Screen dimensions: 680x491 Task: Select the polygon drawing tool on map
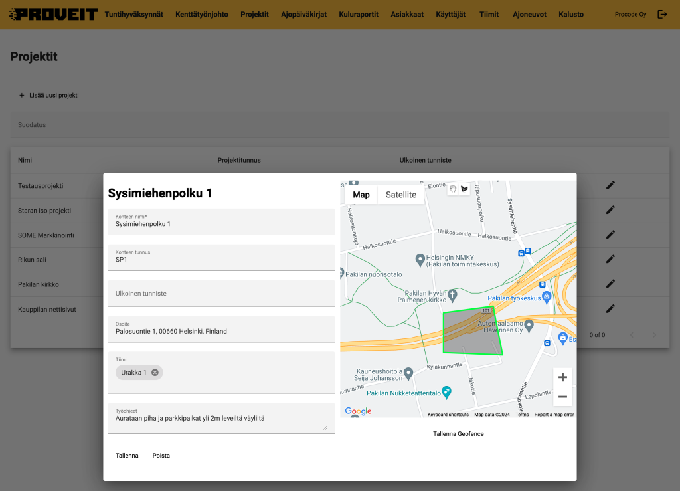[464, 189]
